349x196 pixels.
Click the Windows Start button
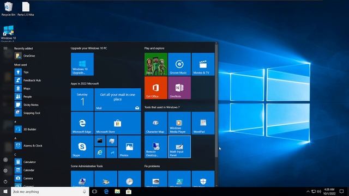[x=5, y=192]
